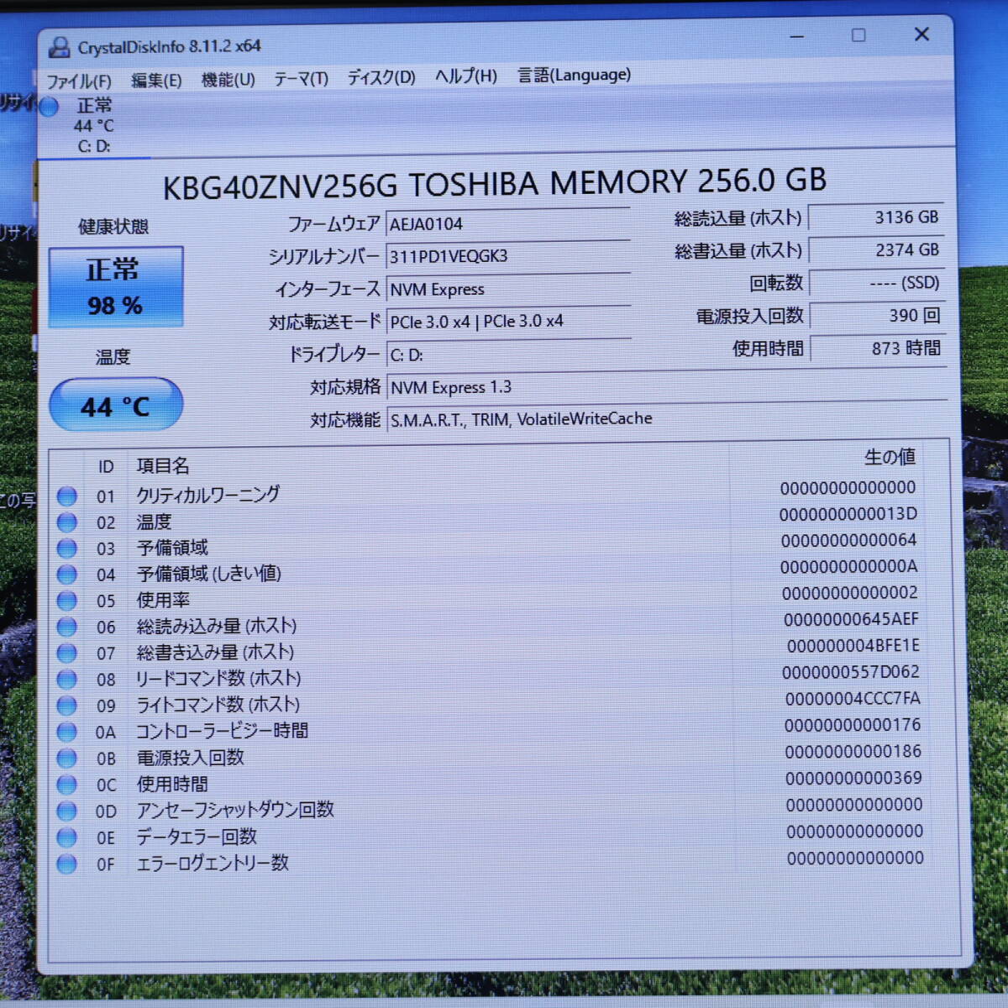Click raw value 0000000557D062
The image size is (1008, 1008).
pos(851,673)
